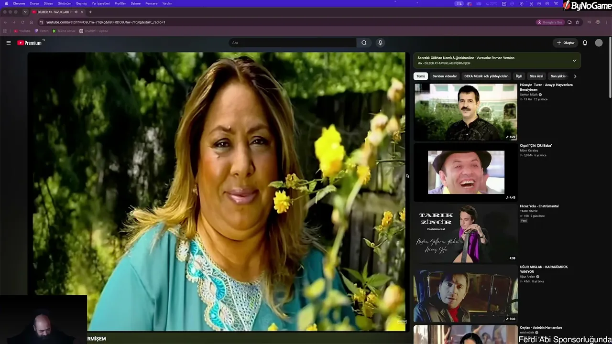Open Hüseyin Turan video thumbnail

coord(466,112)
